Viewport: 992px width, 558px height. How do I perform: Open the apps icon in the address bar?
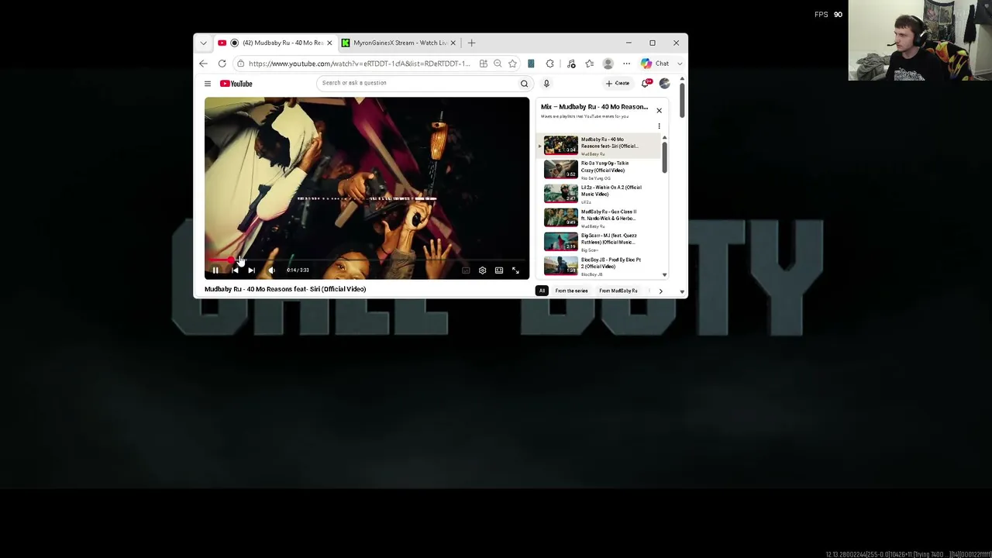click(x=483, y=64)
